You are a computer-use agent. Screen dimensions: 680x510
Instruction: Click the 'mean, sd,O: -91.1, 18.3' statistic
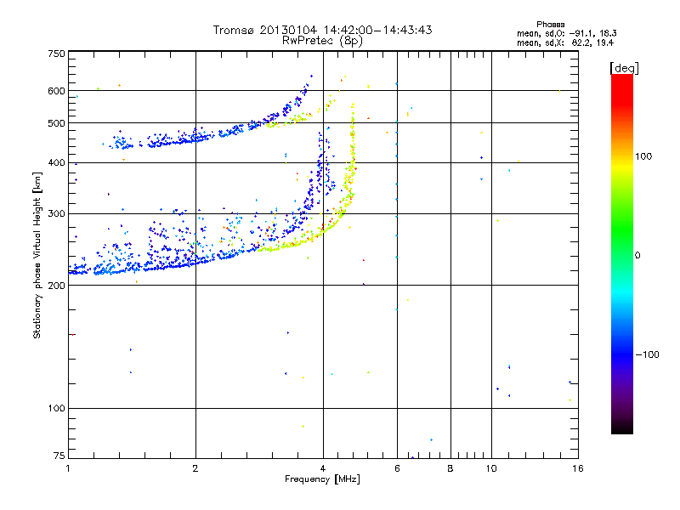(566, 33)
